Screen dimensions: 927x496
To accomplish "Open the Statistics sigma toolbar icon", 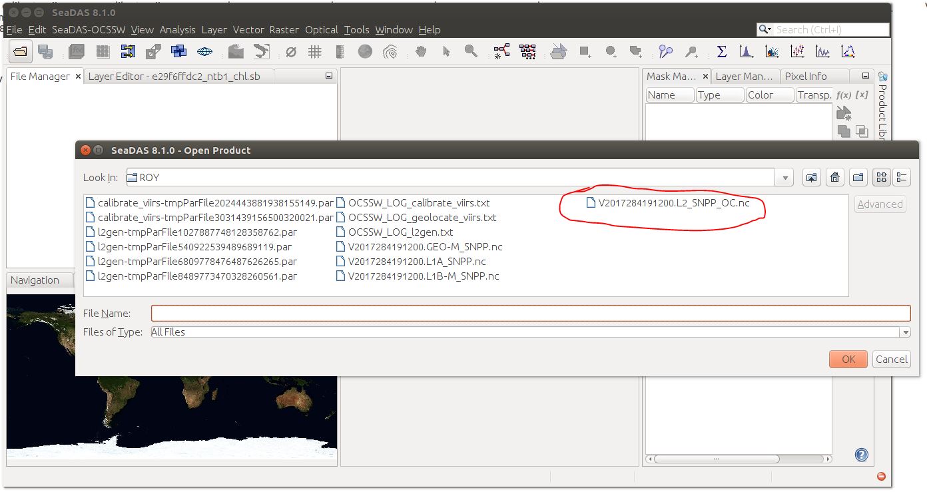I will (x=721, y=51).
